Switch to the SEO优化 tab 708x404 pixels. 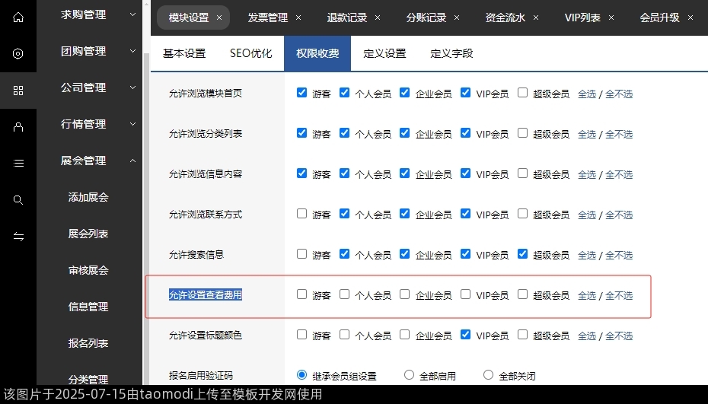pyautogui.click(x=250, y=53)
